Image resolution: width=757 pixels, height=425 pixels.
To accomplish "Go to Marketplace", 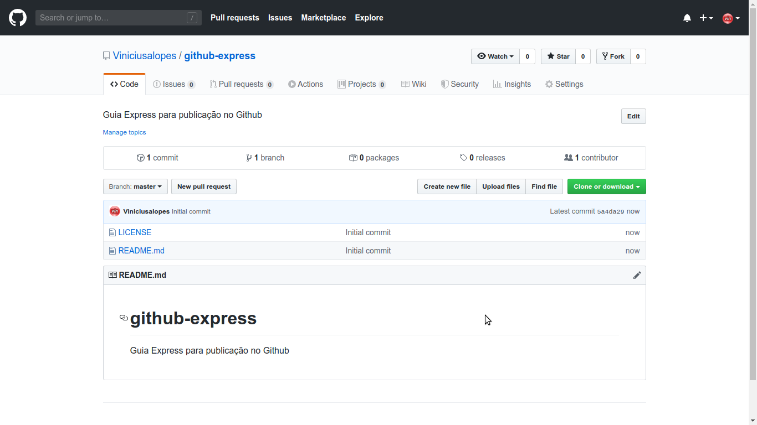I will pyautogui.click(x=324, y=18).
